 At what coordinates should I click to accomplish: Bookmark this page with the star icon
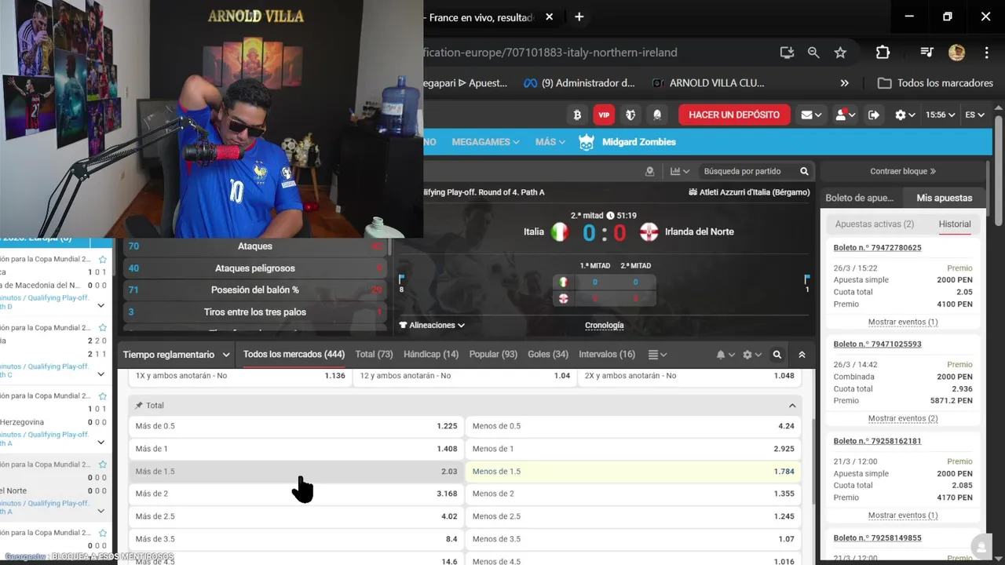[x=840, y=53]
